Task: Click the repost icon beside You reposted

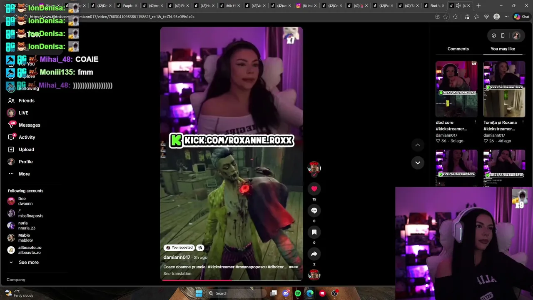Action: [x=200, y=247]
